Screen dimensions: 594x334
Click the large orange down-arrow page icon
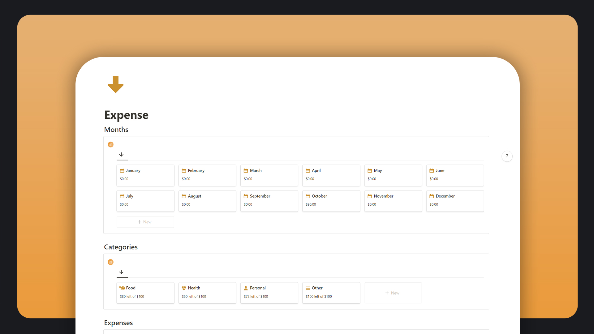(116, 84)
